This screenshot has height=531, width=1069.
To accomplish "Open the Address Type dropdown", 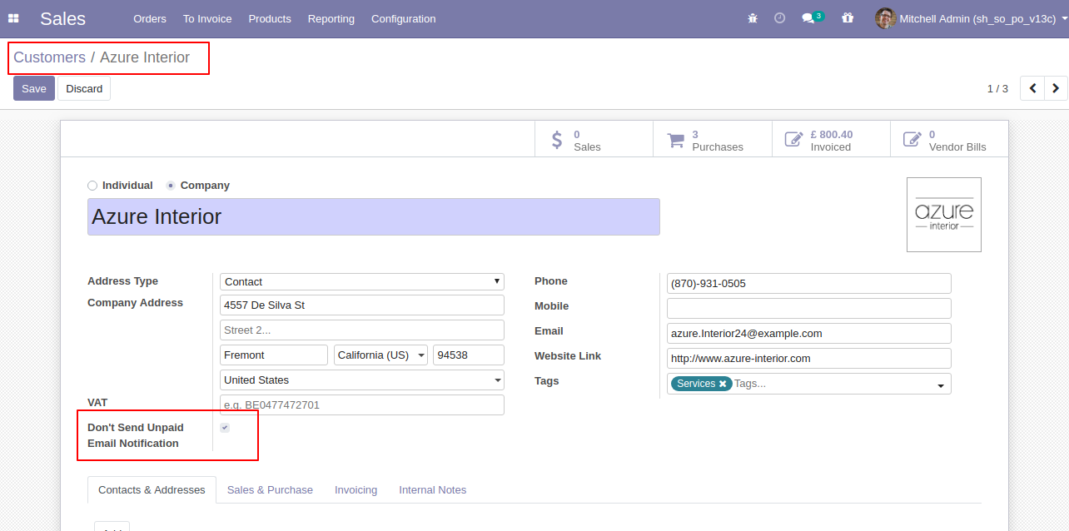I will point(362,282).
